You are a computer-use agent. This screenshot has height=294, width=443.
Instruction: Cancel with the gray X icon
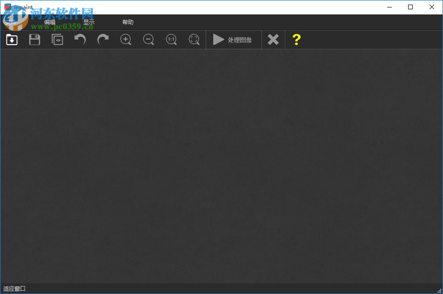point(273,40)
